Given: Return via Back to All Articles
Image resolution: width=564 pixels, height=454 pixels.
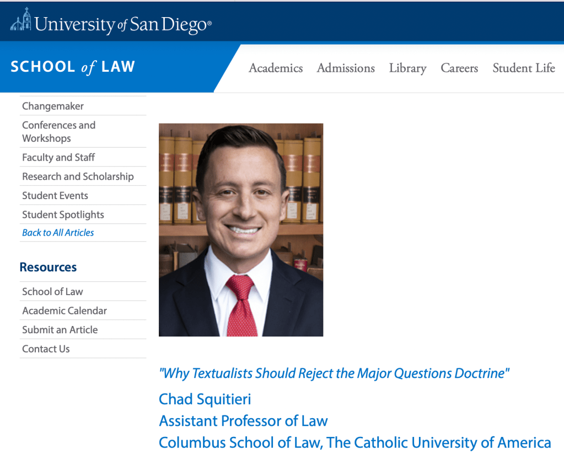Looking at the screenshot, I should (58, 233).
